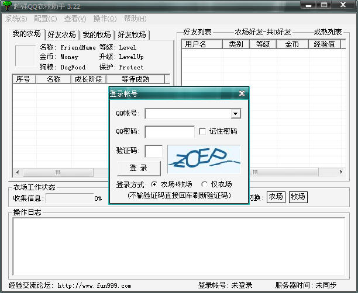Open the 帮助(H) menu
The width and height of the screenshot is (358, 293).
tap(135, 19)
